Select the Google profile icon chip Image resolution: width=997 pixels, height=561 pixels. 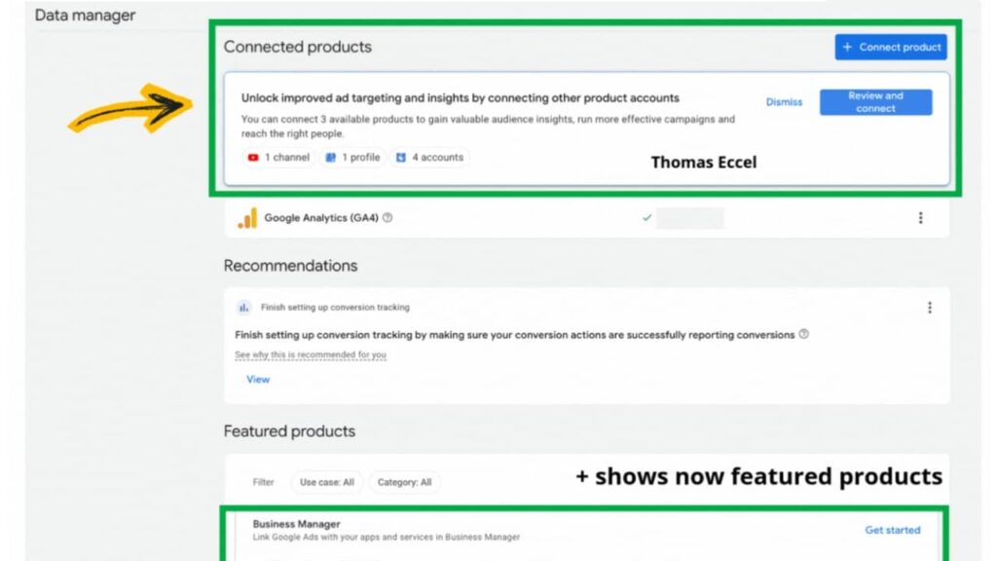tap(331, 157)
